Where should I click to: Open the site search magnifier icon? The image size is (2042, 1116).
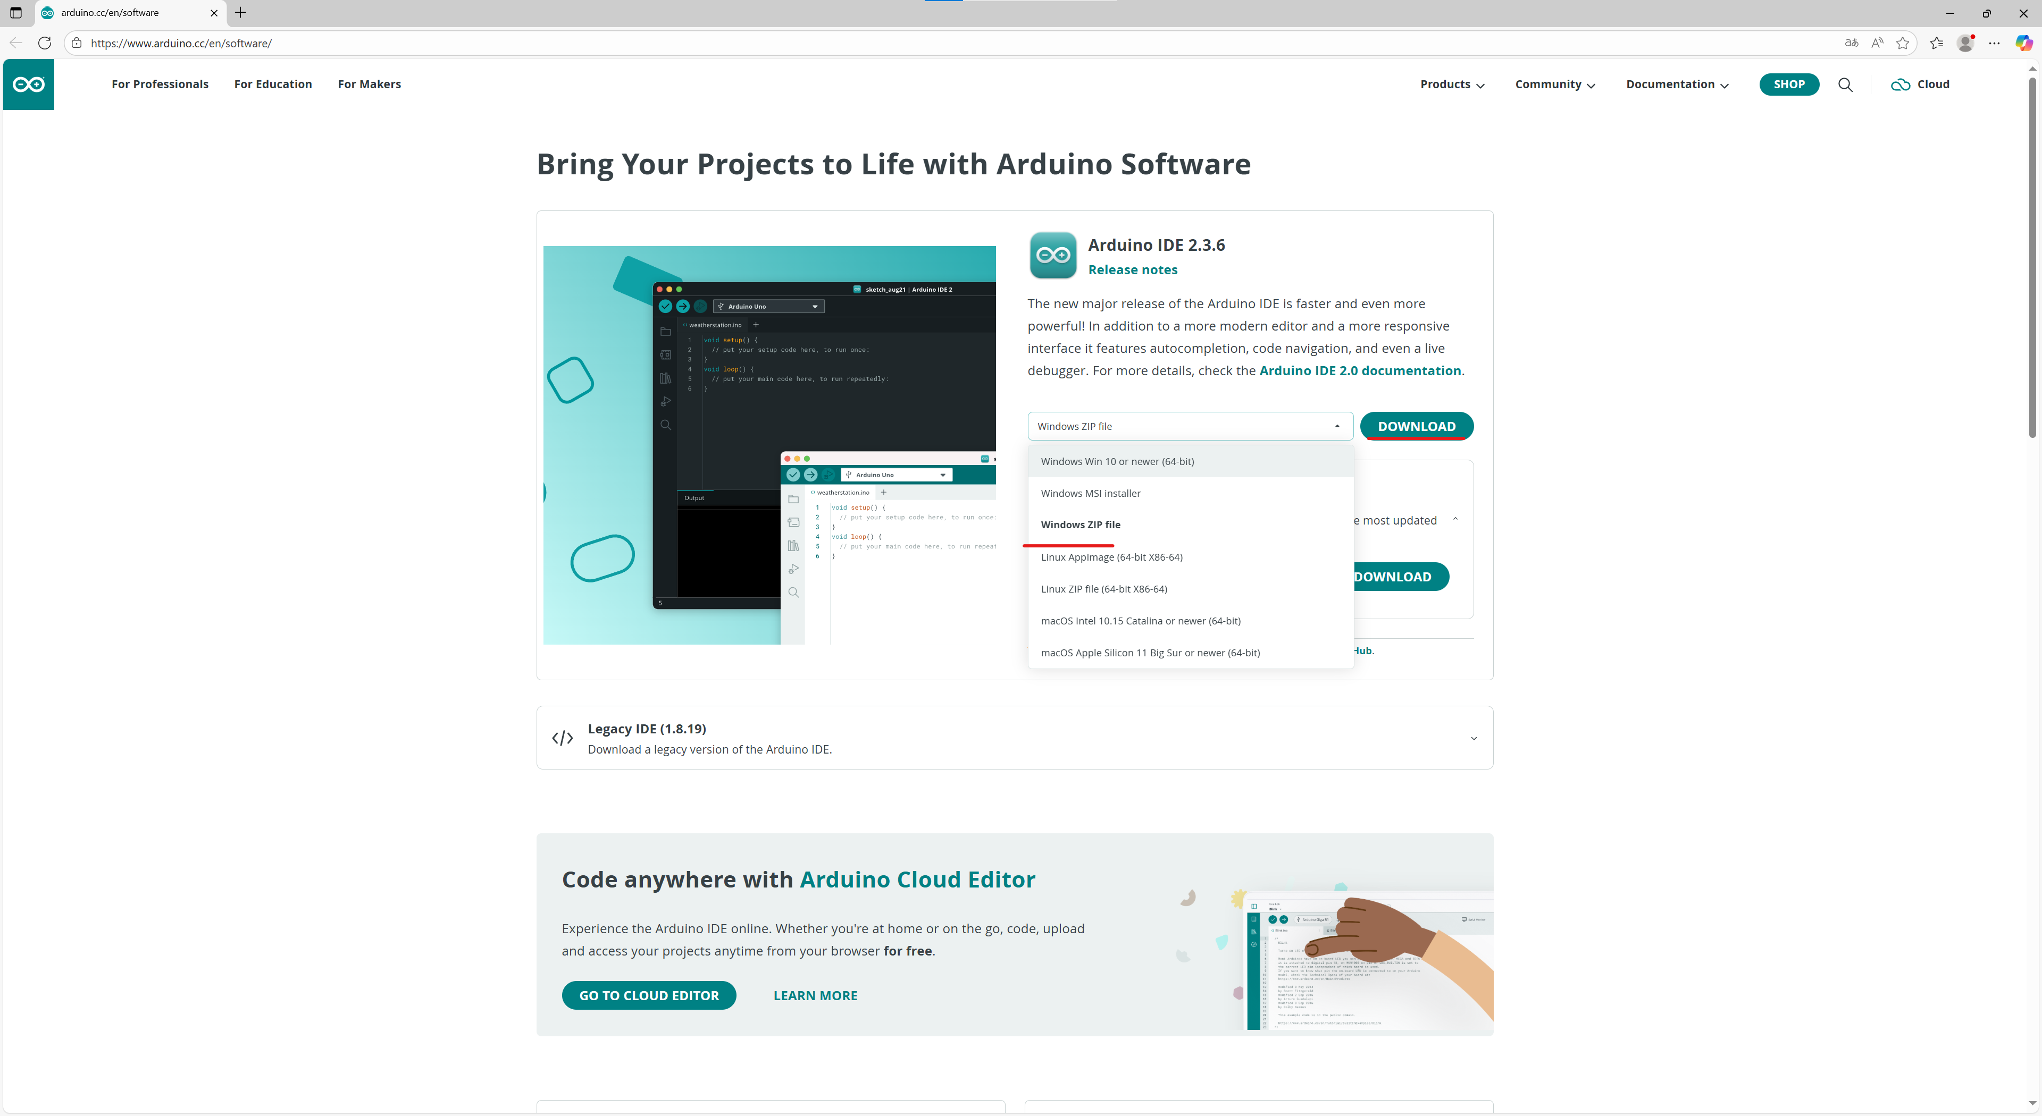click(x=1845, y=84)
